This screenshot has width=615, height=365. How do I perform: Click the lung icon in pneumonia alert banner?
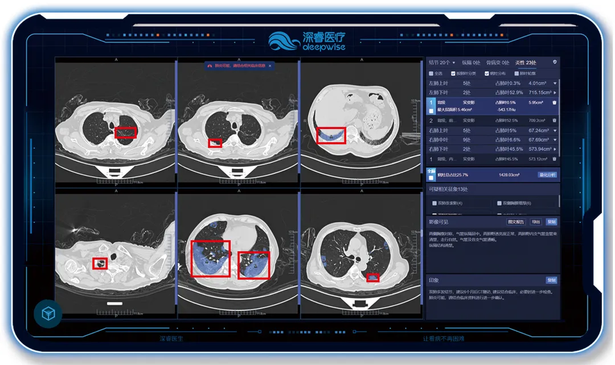[x=210, y=66]
